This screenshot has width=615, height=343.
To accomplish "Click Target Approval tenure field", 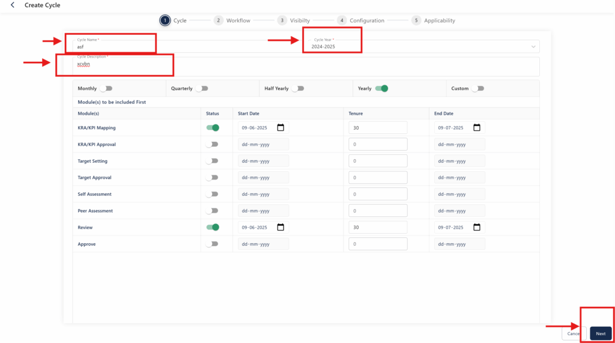I will click(378, 177).
